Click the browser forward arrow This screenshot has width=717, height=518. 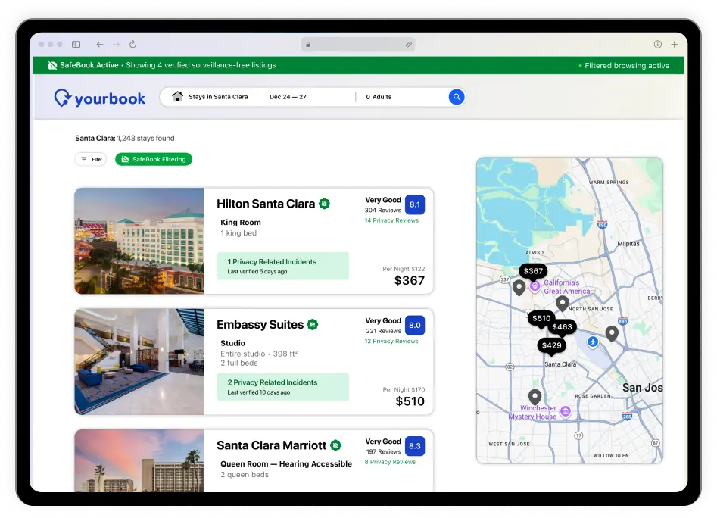click(x=117, y=45)
